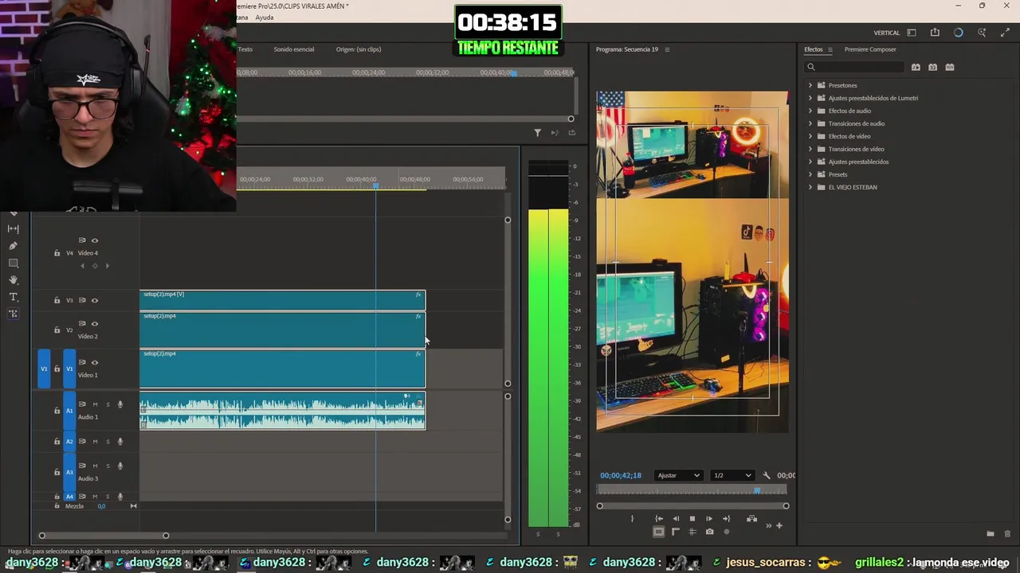Click the Quick Export share icon
This screenshot has width=1020, height=573.
coord(935,33)
